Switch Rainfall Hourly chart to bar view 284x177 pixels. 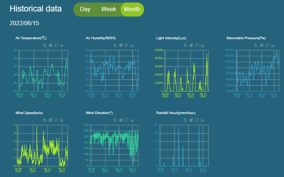pyautogui.click(x=191, y=120)
